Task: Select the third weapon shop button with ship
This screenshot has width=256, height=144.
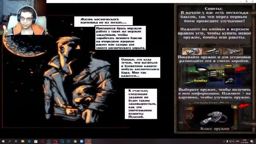Action: click(233, 51)
